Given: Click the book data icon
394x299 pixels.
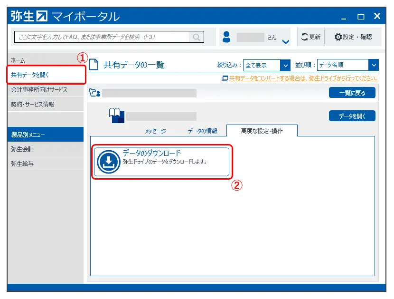Looking at the screenshot, I should point(116,116).
